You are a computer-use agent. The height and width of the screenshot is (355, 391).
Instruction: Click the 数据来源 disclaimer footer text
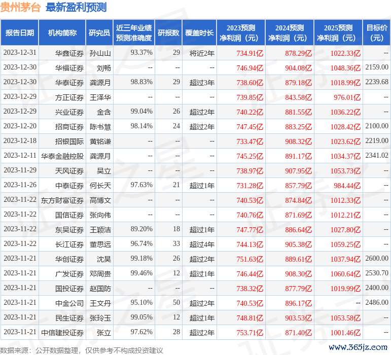[x=82, y=350]
